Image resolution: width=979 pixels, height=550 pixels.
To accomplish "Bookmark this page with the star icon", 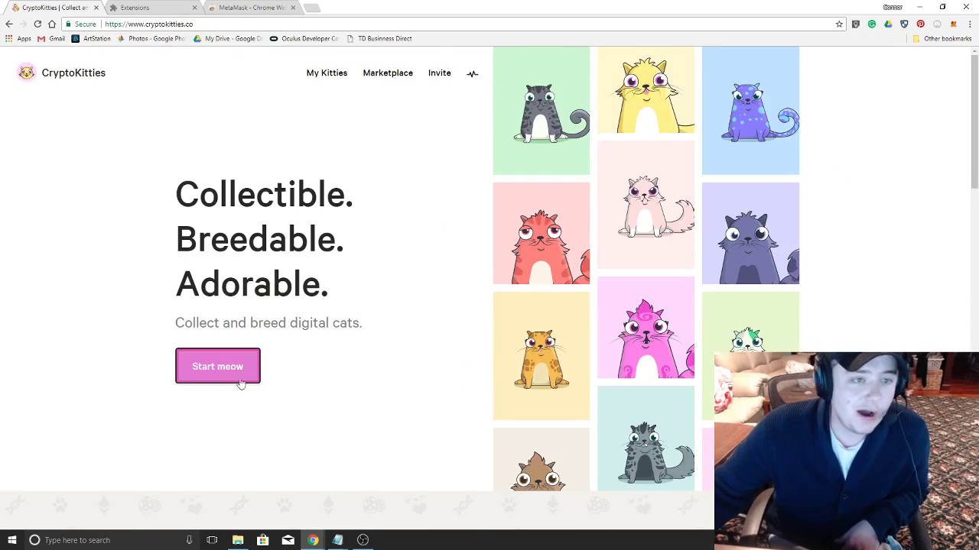I will [839, 24].
